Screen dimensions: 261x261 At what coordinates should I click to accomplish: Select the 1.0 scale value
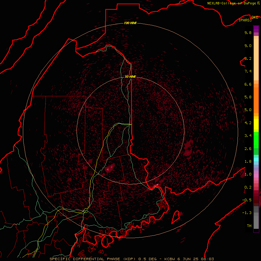[x=248, y=174]
